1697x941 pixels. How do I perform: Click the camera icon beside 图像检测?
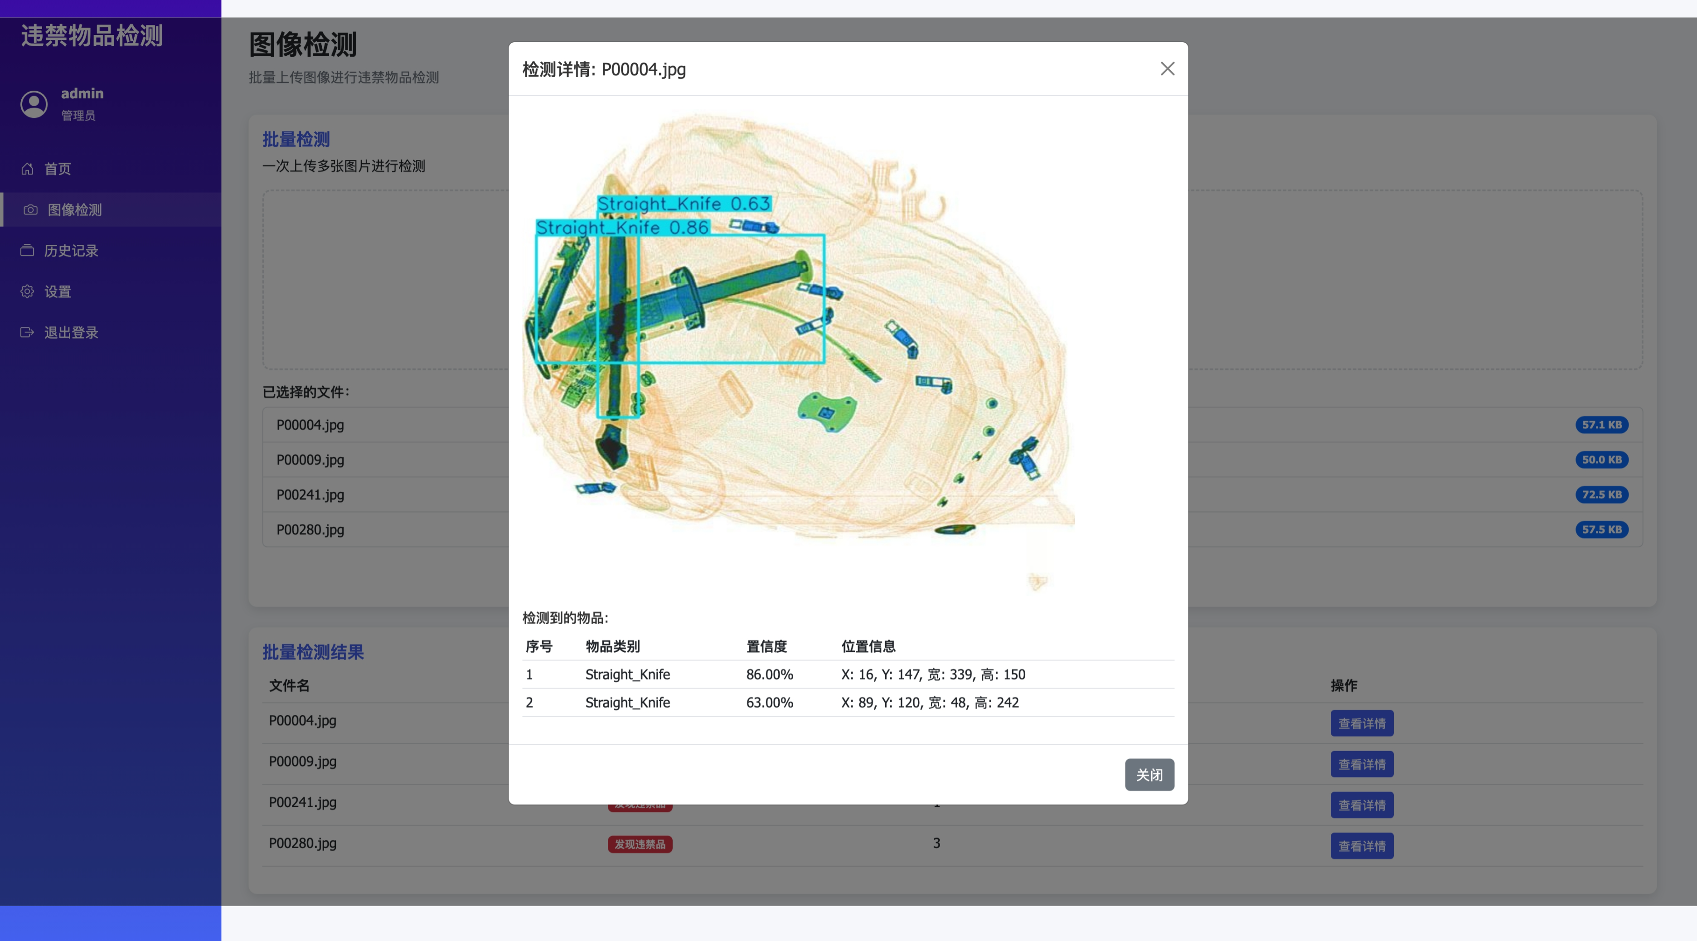click(x=30, y=209)
